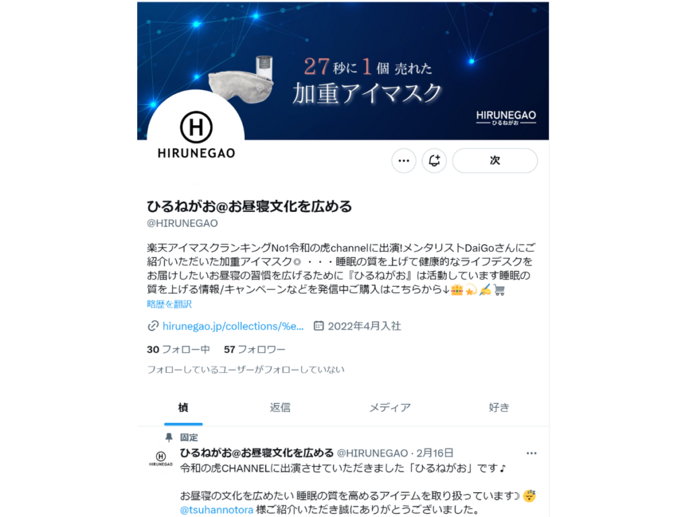Click the 次 follow button
Image resolution: width=689 pixels, height=517 pixels.
point(495,161)
